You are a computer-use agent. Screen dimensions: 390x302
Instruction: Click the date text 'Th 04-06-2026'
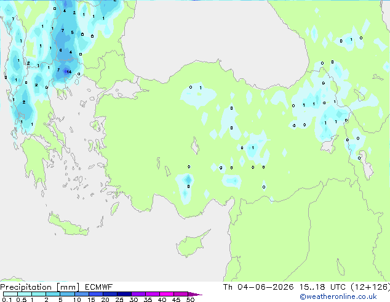pos(258,287)
